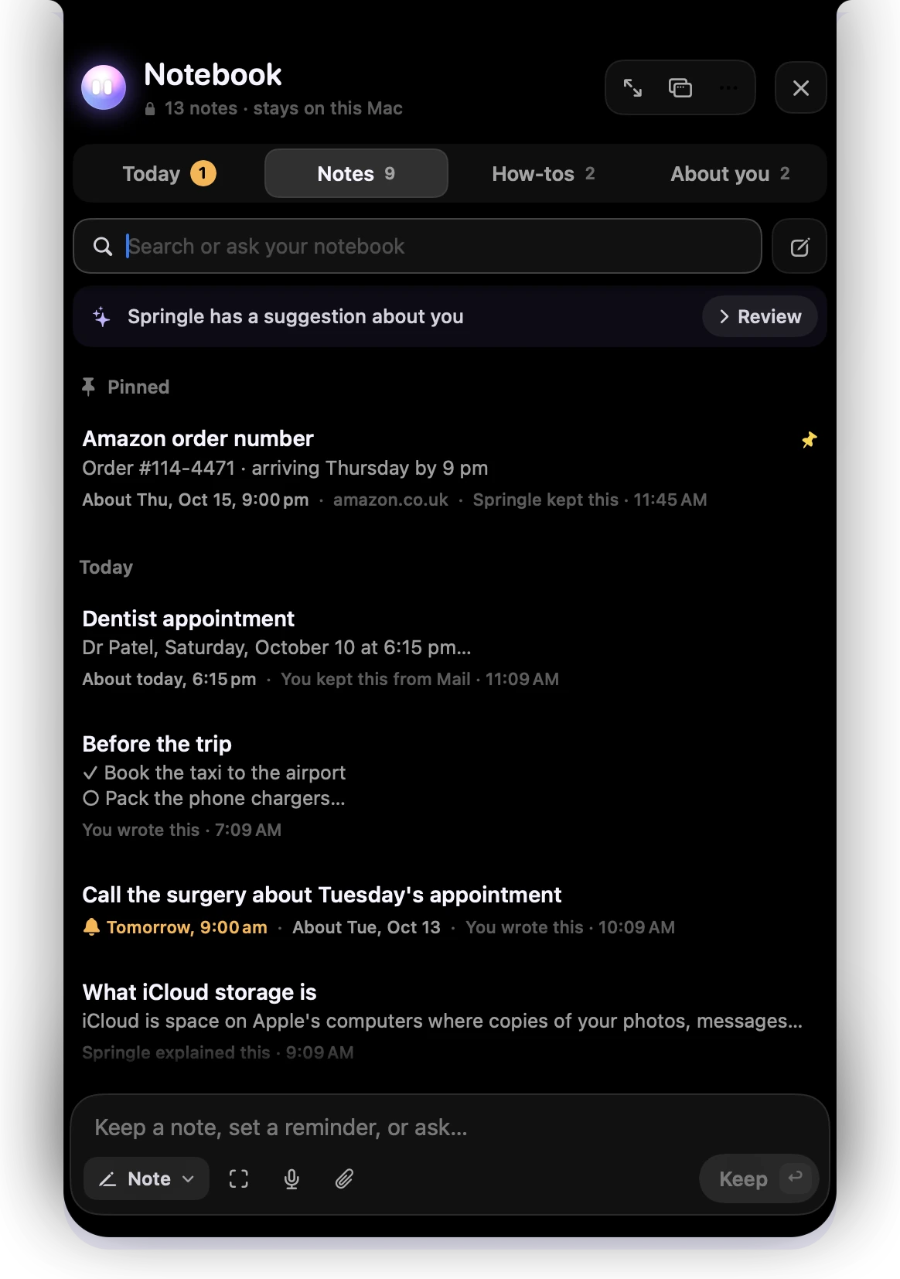Screen dimensions: 900x1279
Task: Click the compose new note icon
Action: coord(799,247)
